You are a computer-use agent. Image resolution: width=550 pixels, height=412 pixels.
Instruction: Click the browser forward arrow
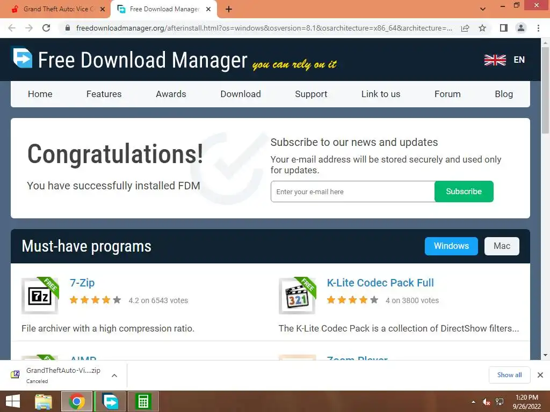click(x=29, y=28)
